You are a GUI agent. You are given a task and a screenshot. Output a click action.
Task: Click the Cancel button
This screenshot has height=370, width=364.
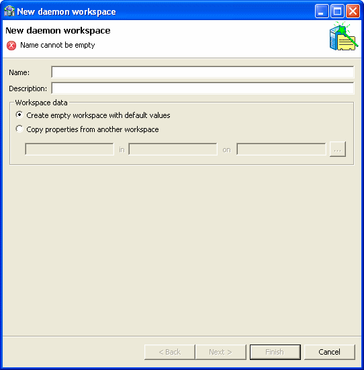pyautogui.click(x=330, y=352)
